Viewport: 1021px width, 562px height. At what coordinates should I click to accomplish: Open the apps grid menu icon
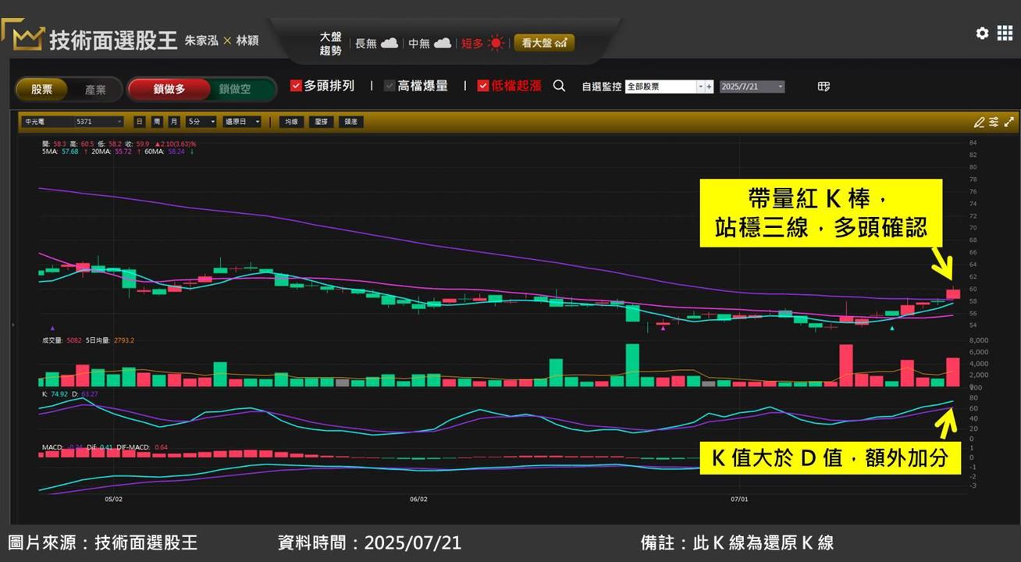[x=1005, y=33]
